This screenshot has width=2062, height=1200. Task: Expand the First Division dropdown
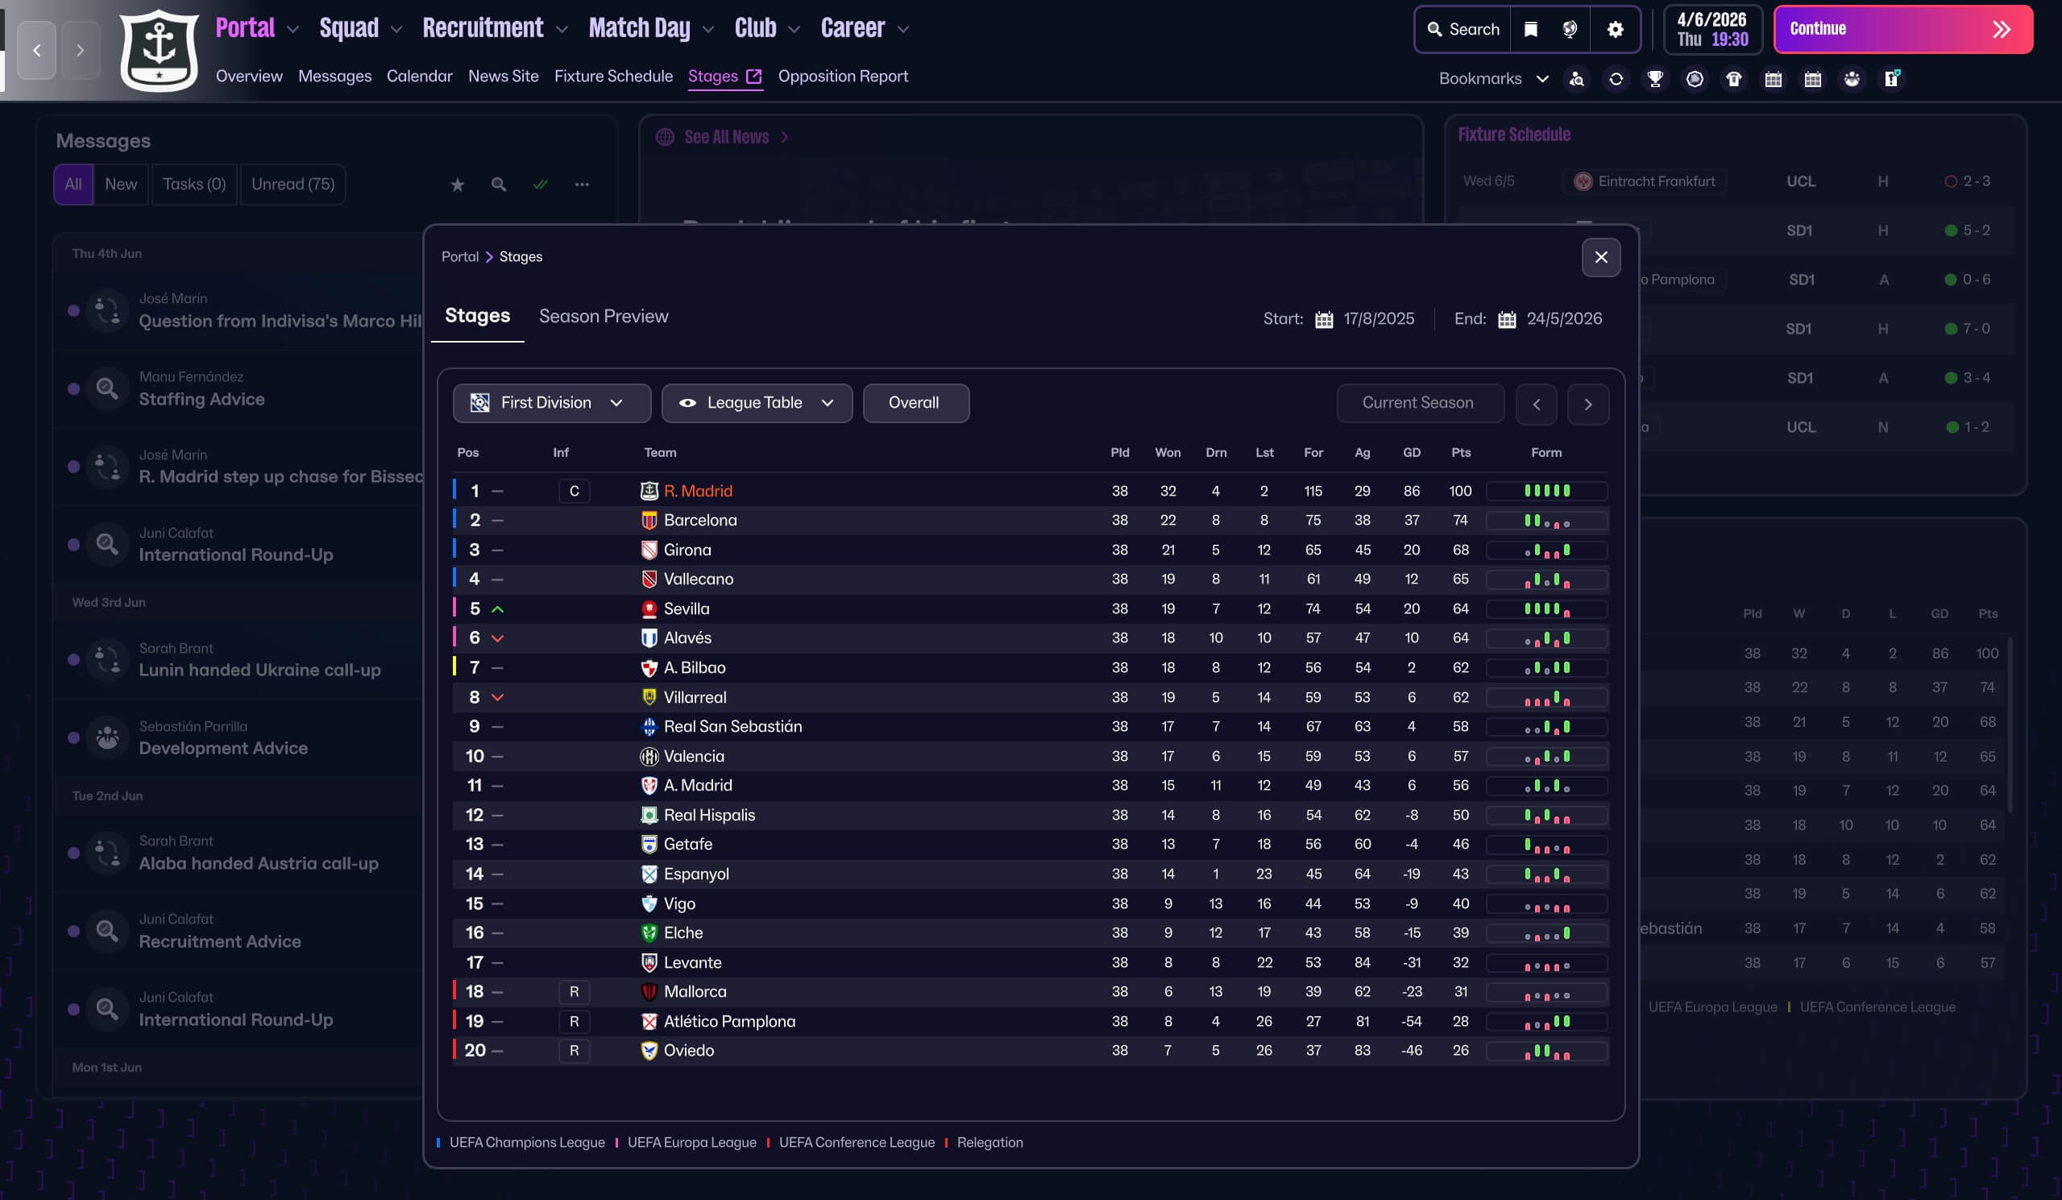(551, 403)
